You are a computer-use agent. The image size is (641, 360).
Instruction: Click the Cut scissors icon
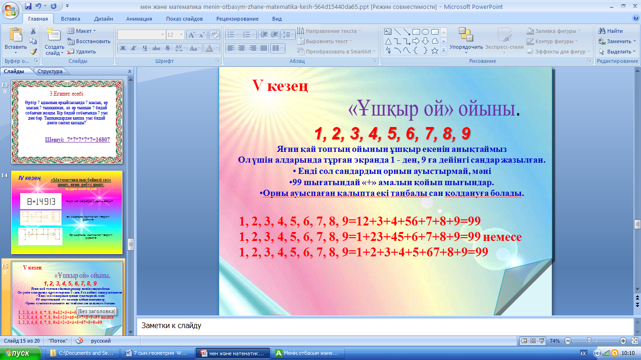point(33,31)
